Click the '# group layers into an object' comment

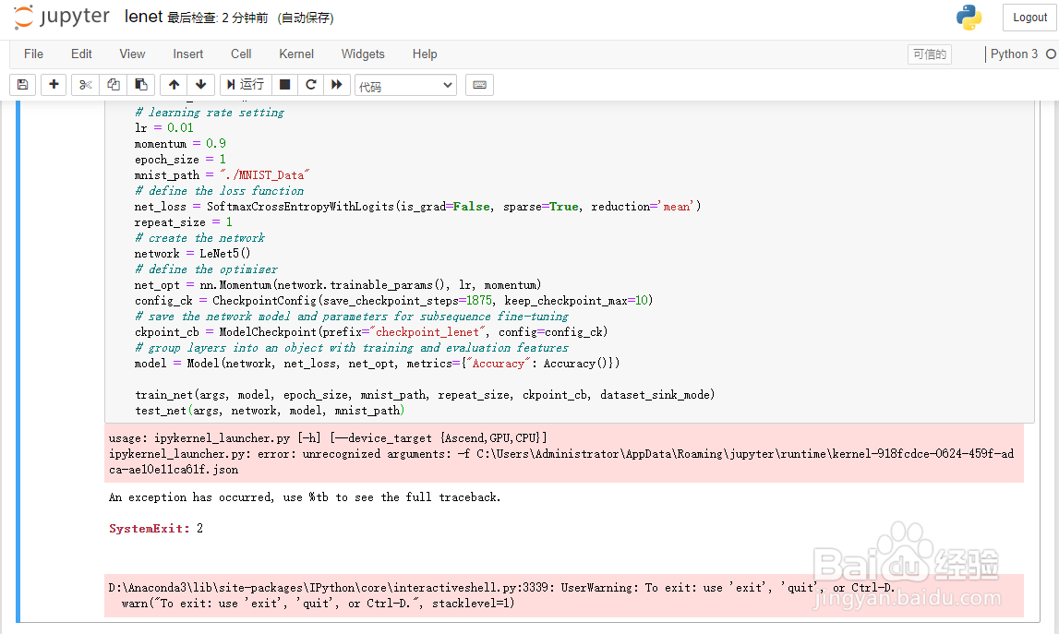tap(352, 348)
